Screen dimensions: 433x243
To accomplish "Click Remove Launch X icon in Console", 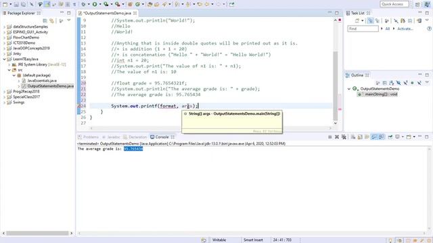I will click(x=337, y=137).
